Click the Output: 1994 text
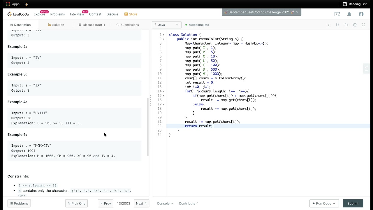This screenshot has width=373, height=210. coord(23,151)
